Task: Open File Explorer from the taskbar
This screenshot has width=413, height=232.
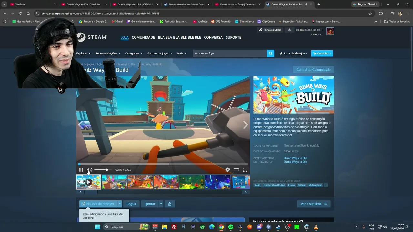Action: [x=165, y=227]
